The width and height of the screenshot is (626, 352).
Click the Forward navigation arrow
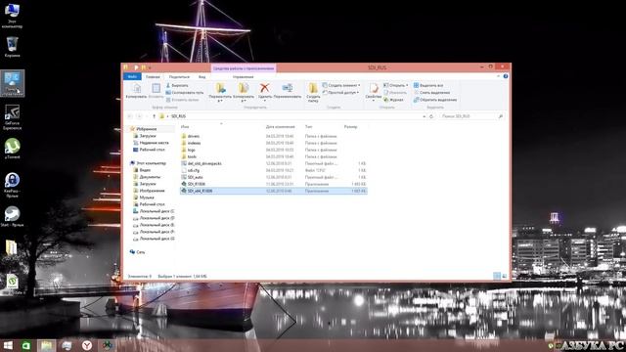pyautogui.click(x=139, y=116)
